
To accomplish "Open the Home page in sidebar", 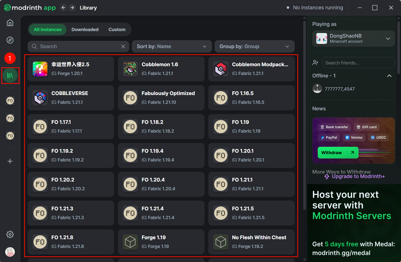I will coord(10,23).
